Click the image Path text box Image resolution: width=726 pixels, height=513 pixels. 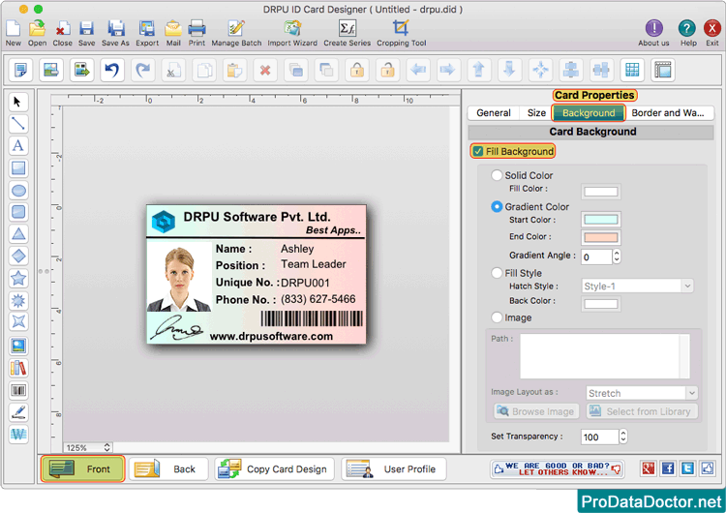[604, 356]
